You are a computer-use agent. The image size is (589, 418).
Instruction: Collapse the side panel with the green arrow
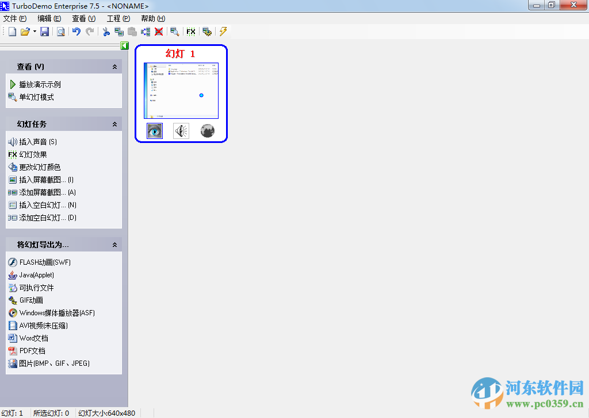pyautogui.click(x=125, y=46)
